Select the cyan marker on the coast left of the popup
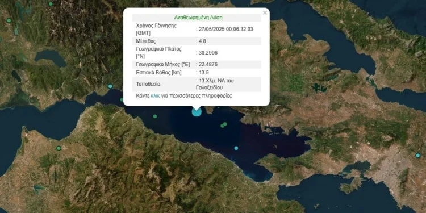This screenshot has width=426, height=213. 110,86
